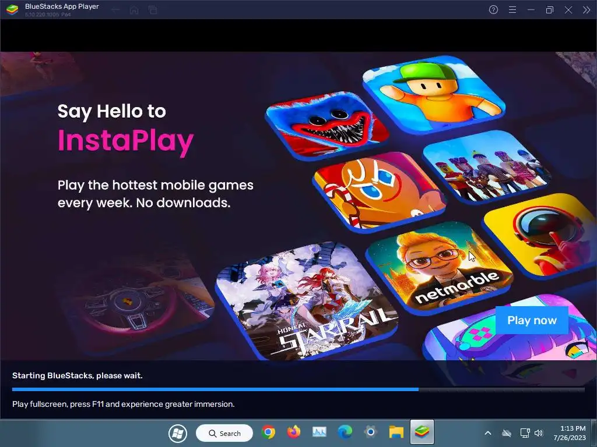Select the Honkai Star Rail game tile
Screen dimensions: 597x447
(x=307, y=301)
